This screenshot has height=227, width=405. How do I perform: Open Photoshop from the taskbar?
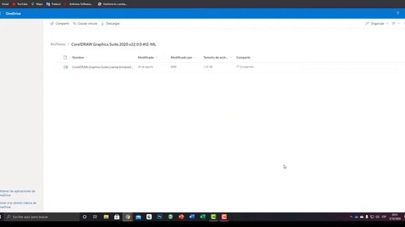click(x=159, y=217)
